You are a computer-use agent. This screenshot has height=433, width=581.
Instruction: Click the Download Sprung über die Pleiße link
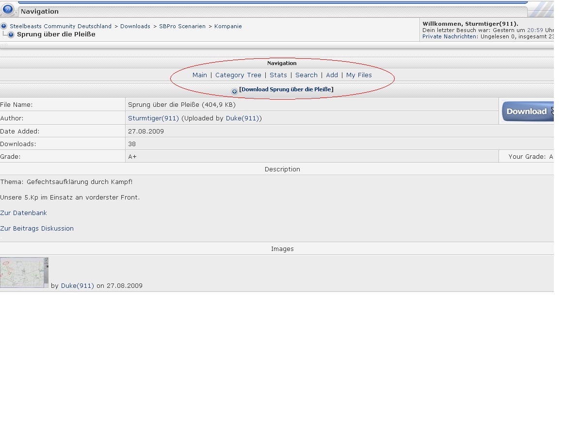(x=286, y=89)
